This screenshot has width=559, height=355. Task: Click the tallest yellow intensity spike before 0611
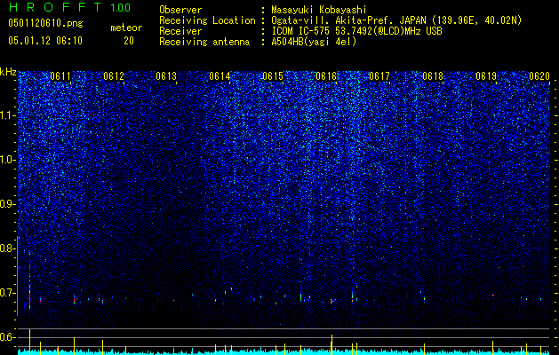pyautogui.click(x=29, y=342)
